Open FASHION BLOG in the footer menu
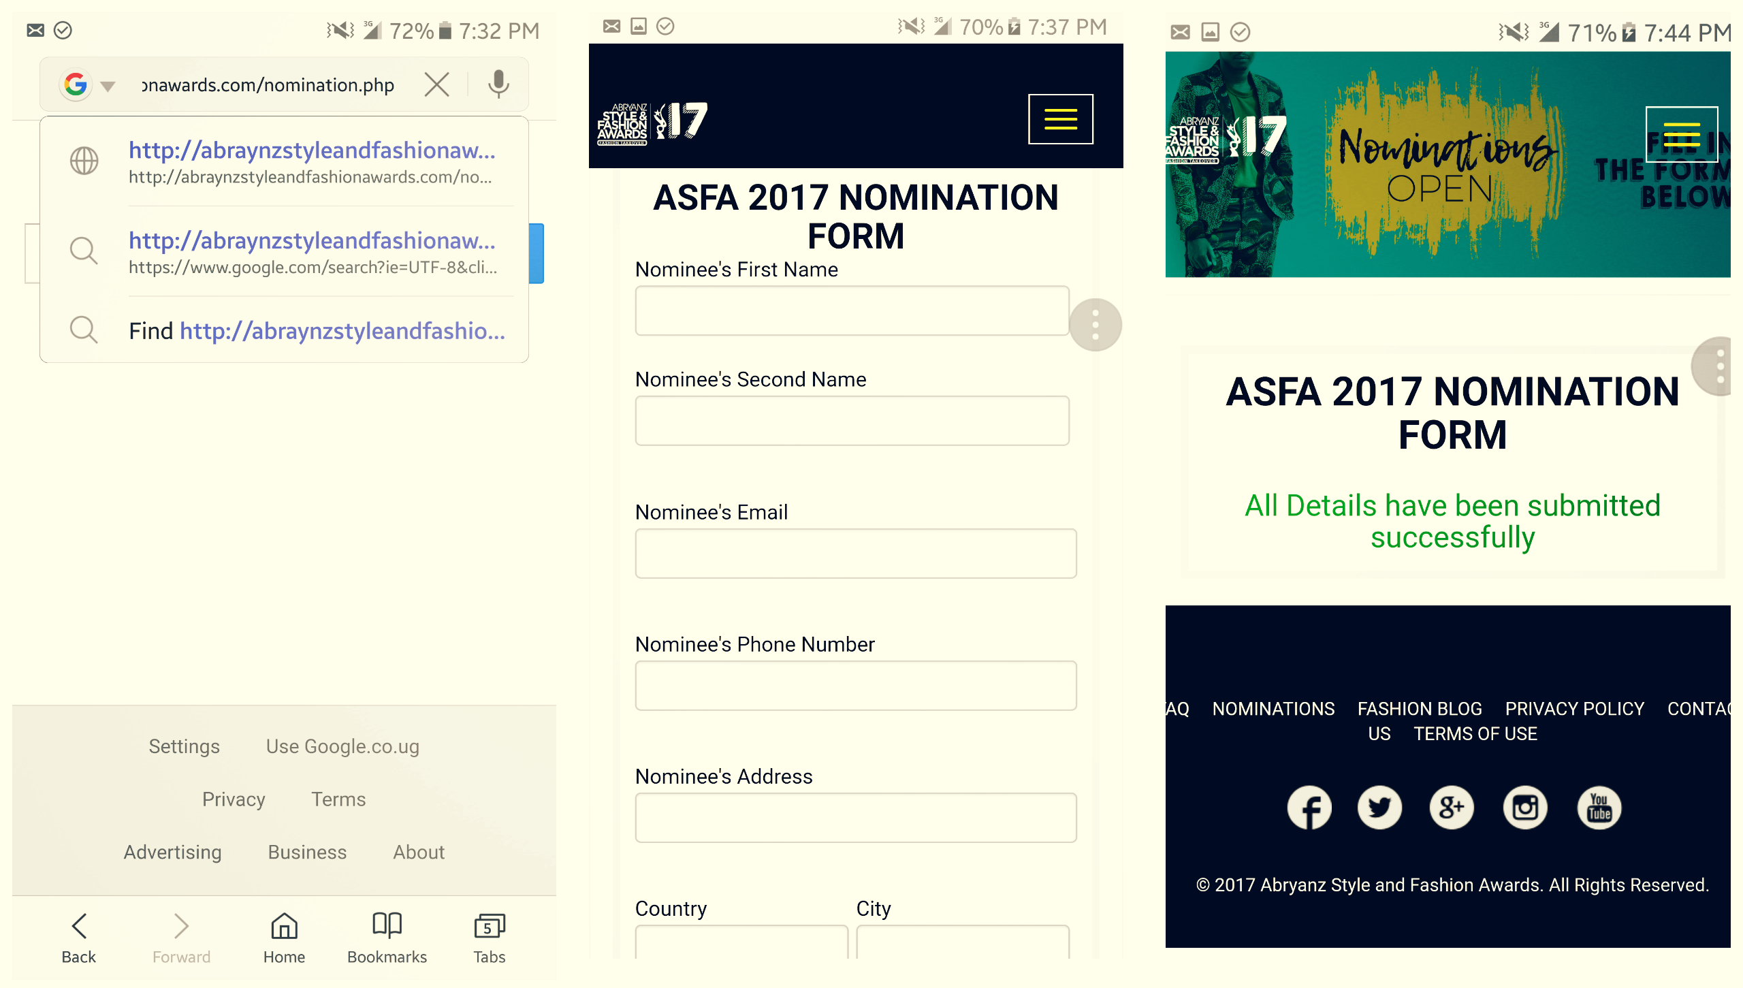The image size is (1743, 988). pyautogui.click(x=1420, y=709)
